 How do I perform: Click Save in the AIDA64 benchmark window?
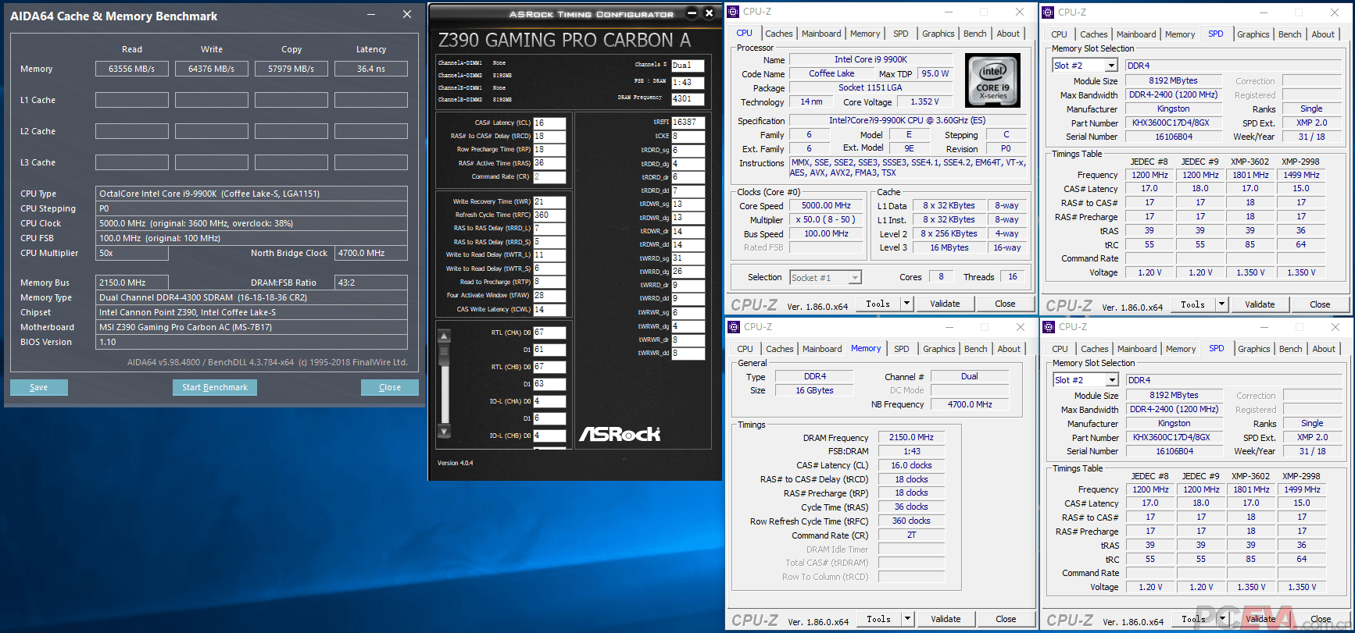(x=39, y=387)
